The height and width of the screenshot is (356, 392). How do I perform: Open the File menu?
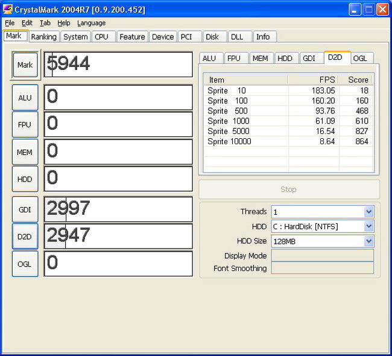coord(10,23)
